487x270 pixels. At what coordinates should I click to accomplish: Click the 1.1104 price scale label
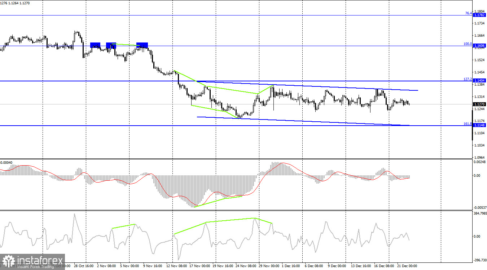tap(480, 133)
